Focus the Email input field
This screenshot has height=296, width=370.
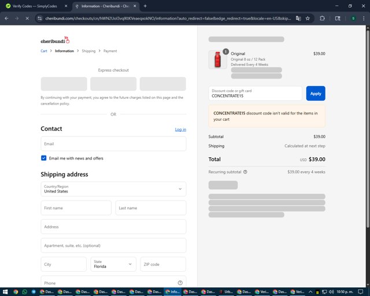pos(113,144)
